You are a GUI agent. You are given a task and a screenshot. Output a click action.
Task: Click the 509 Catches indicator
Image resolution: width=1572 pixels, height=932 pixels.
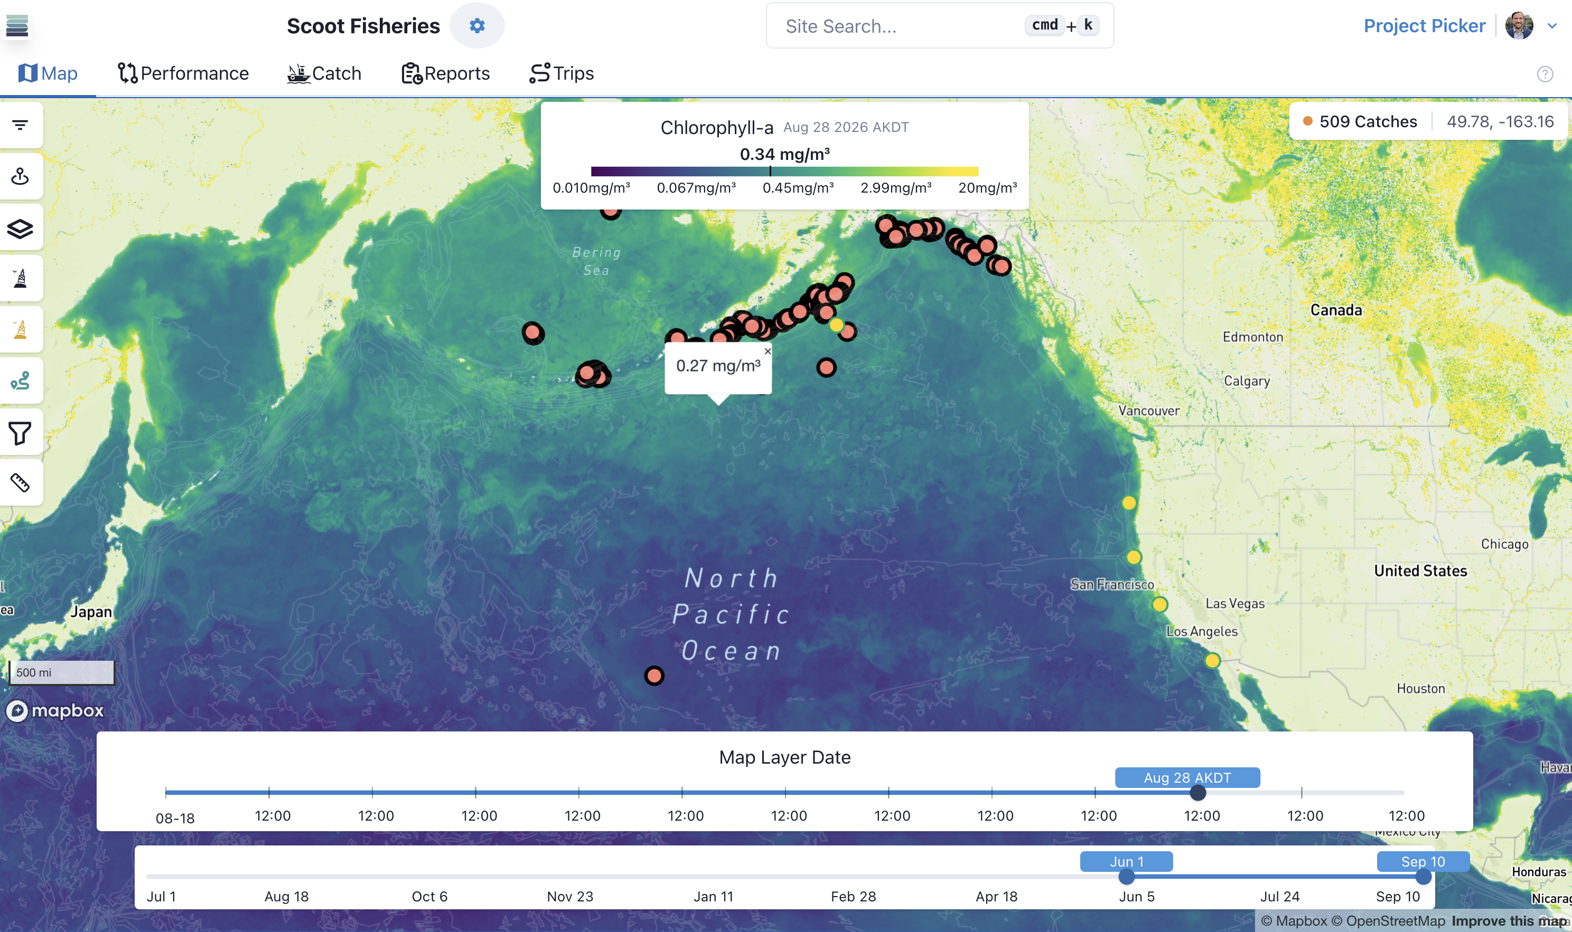point(1360,121)
